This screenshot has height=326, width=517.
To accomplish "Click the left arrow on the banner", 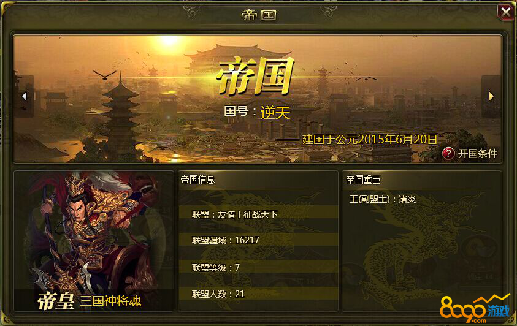I will [x=25, y=96].
